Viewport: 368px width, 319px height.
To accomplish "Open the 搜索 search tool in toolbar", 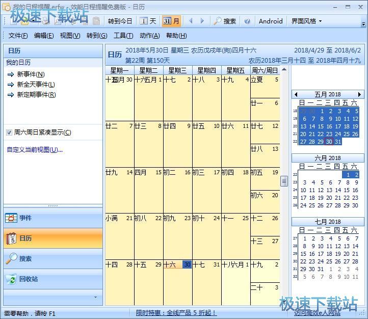I will coord(225,21).
